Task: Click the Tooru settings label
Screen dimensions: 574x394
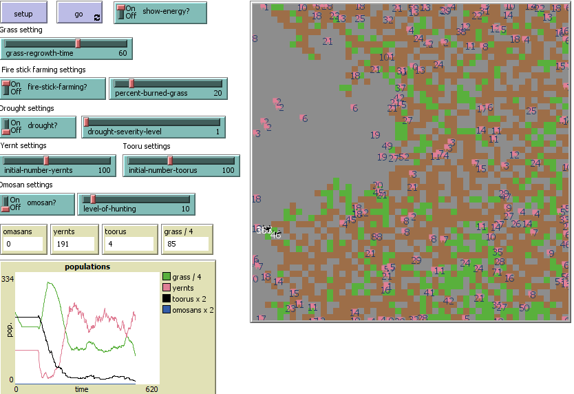Action: pos(147,146)
